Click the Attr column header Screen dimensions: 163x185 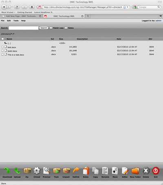tap(150, 39)
